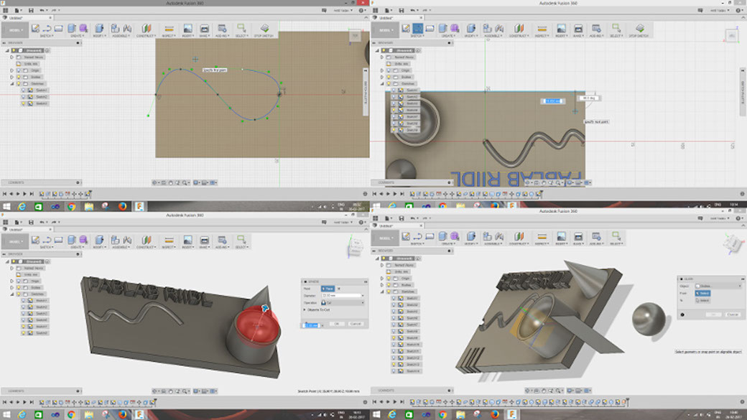
Task: Click Insert image icon in Sphere dialog window
Action: [187, 241]
